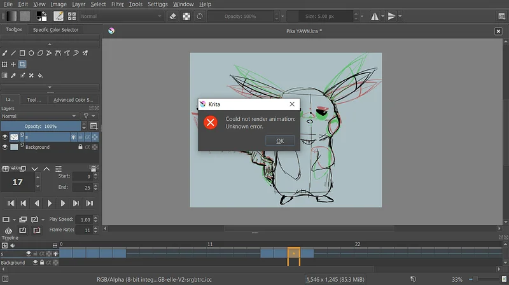Toggle visibility of layer 's' in Layers
The width and height of the screenshot is (509, 285).
(x=5, y=137)
